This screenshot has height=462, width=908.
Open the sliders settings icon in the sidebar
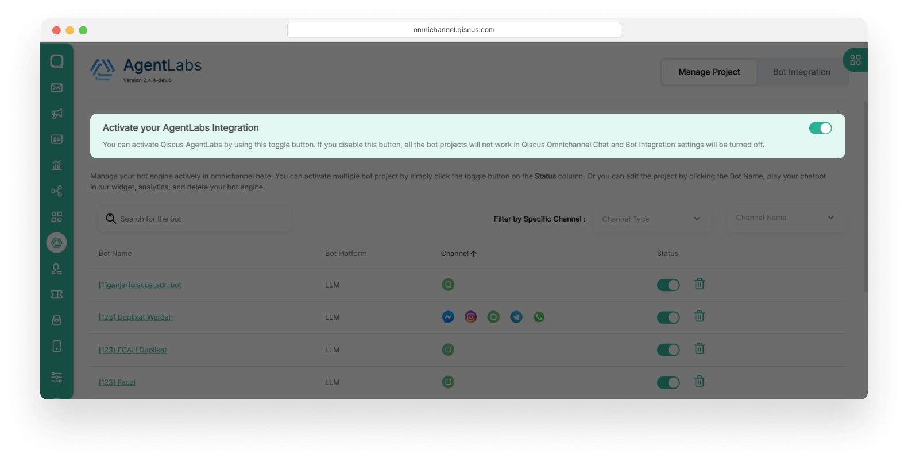point(57,377)
